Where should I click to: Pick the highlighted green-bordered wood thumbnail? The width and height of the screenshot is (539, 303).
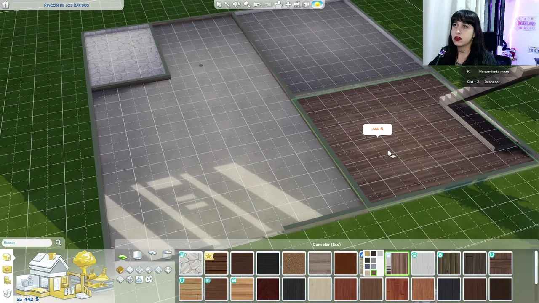point(398,263)
